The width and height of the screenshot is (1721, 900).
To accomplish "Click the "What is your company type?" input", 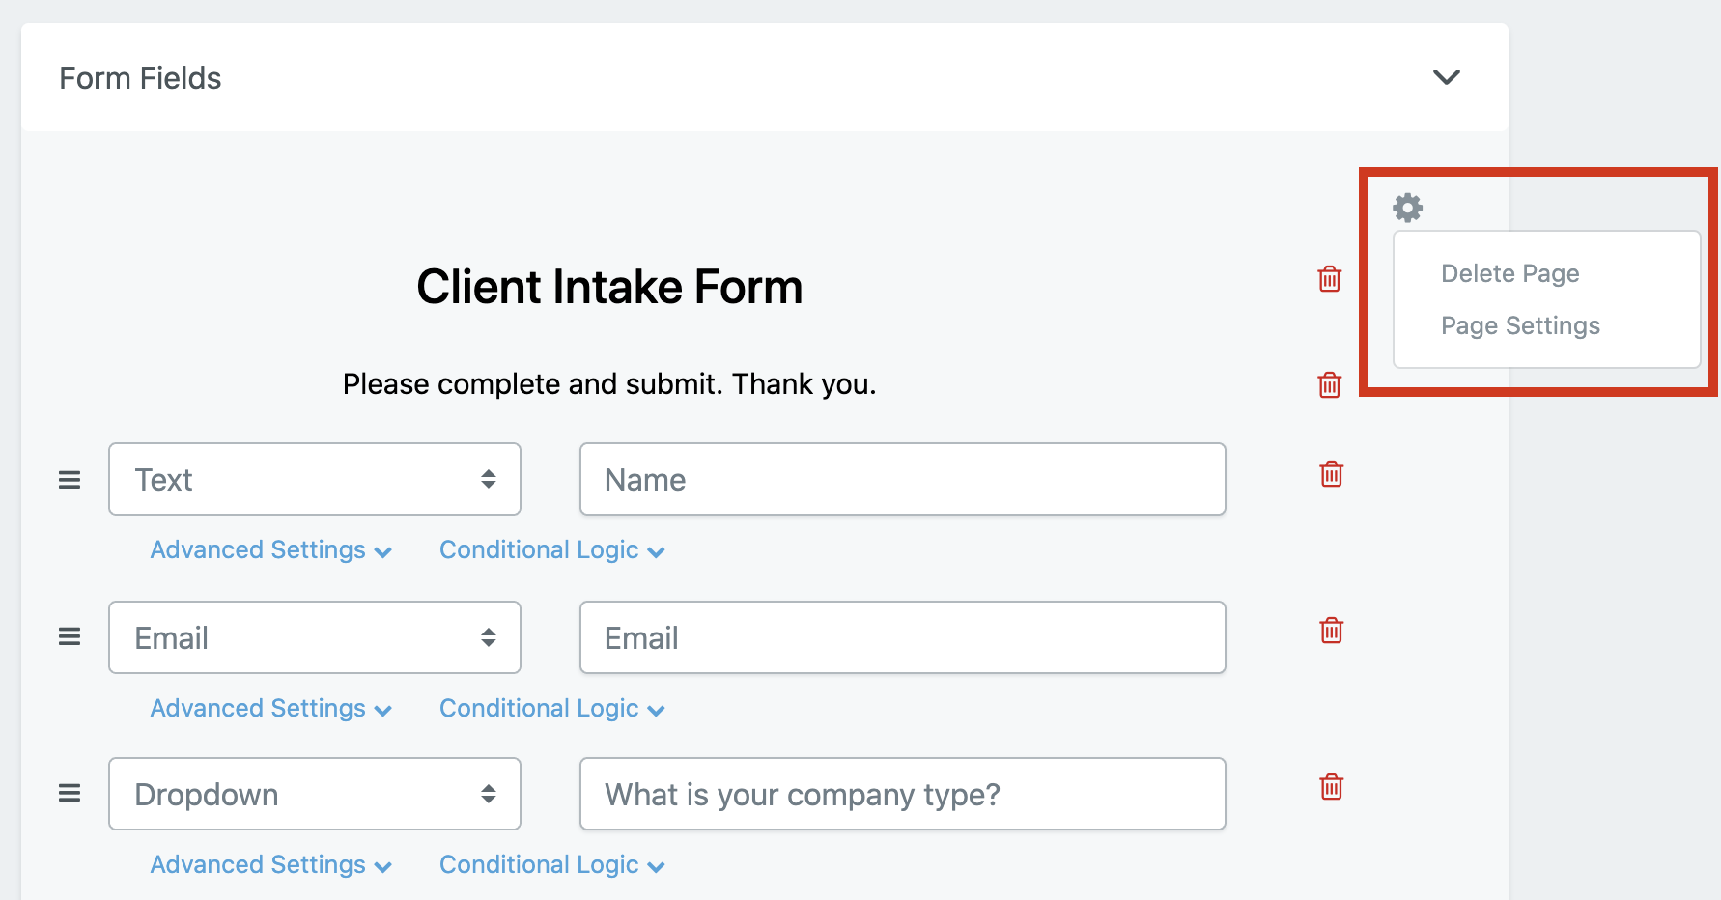I will [903, 794].
